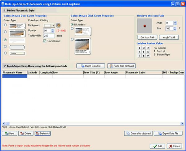This screenshot has width=186, height=151.
Task: Select fourth mouse over type radio button
Action: click(5, 47)
